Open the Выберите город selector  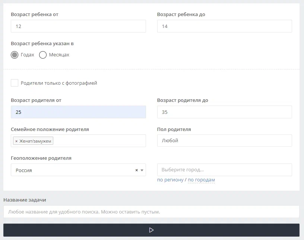coord(224,170)
